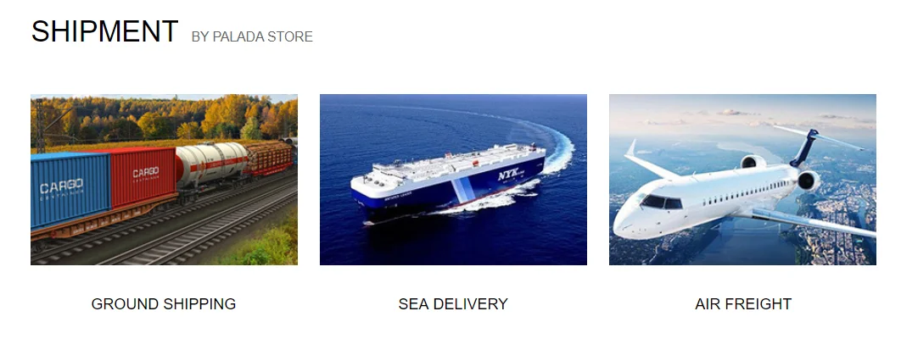Select the SEA DELIVERY caption link
Viewport: 901px width, 350px height.
453,303
